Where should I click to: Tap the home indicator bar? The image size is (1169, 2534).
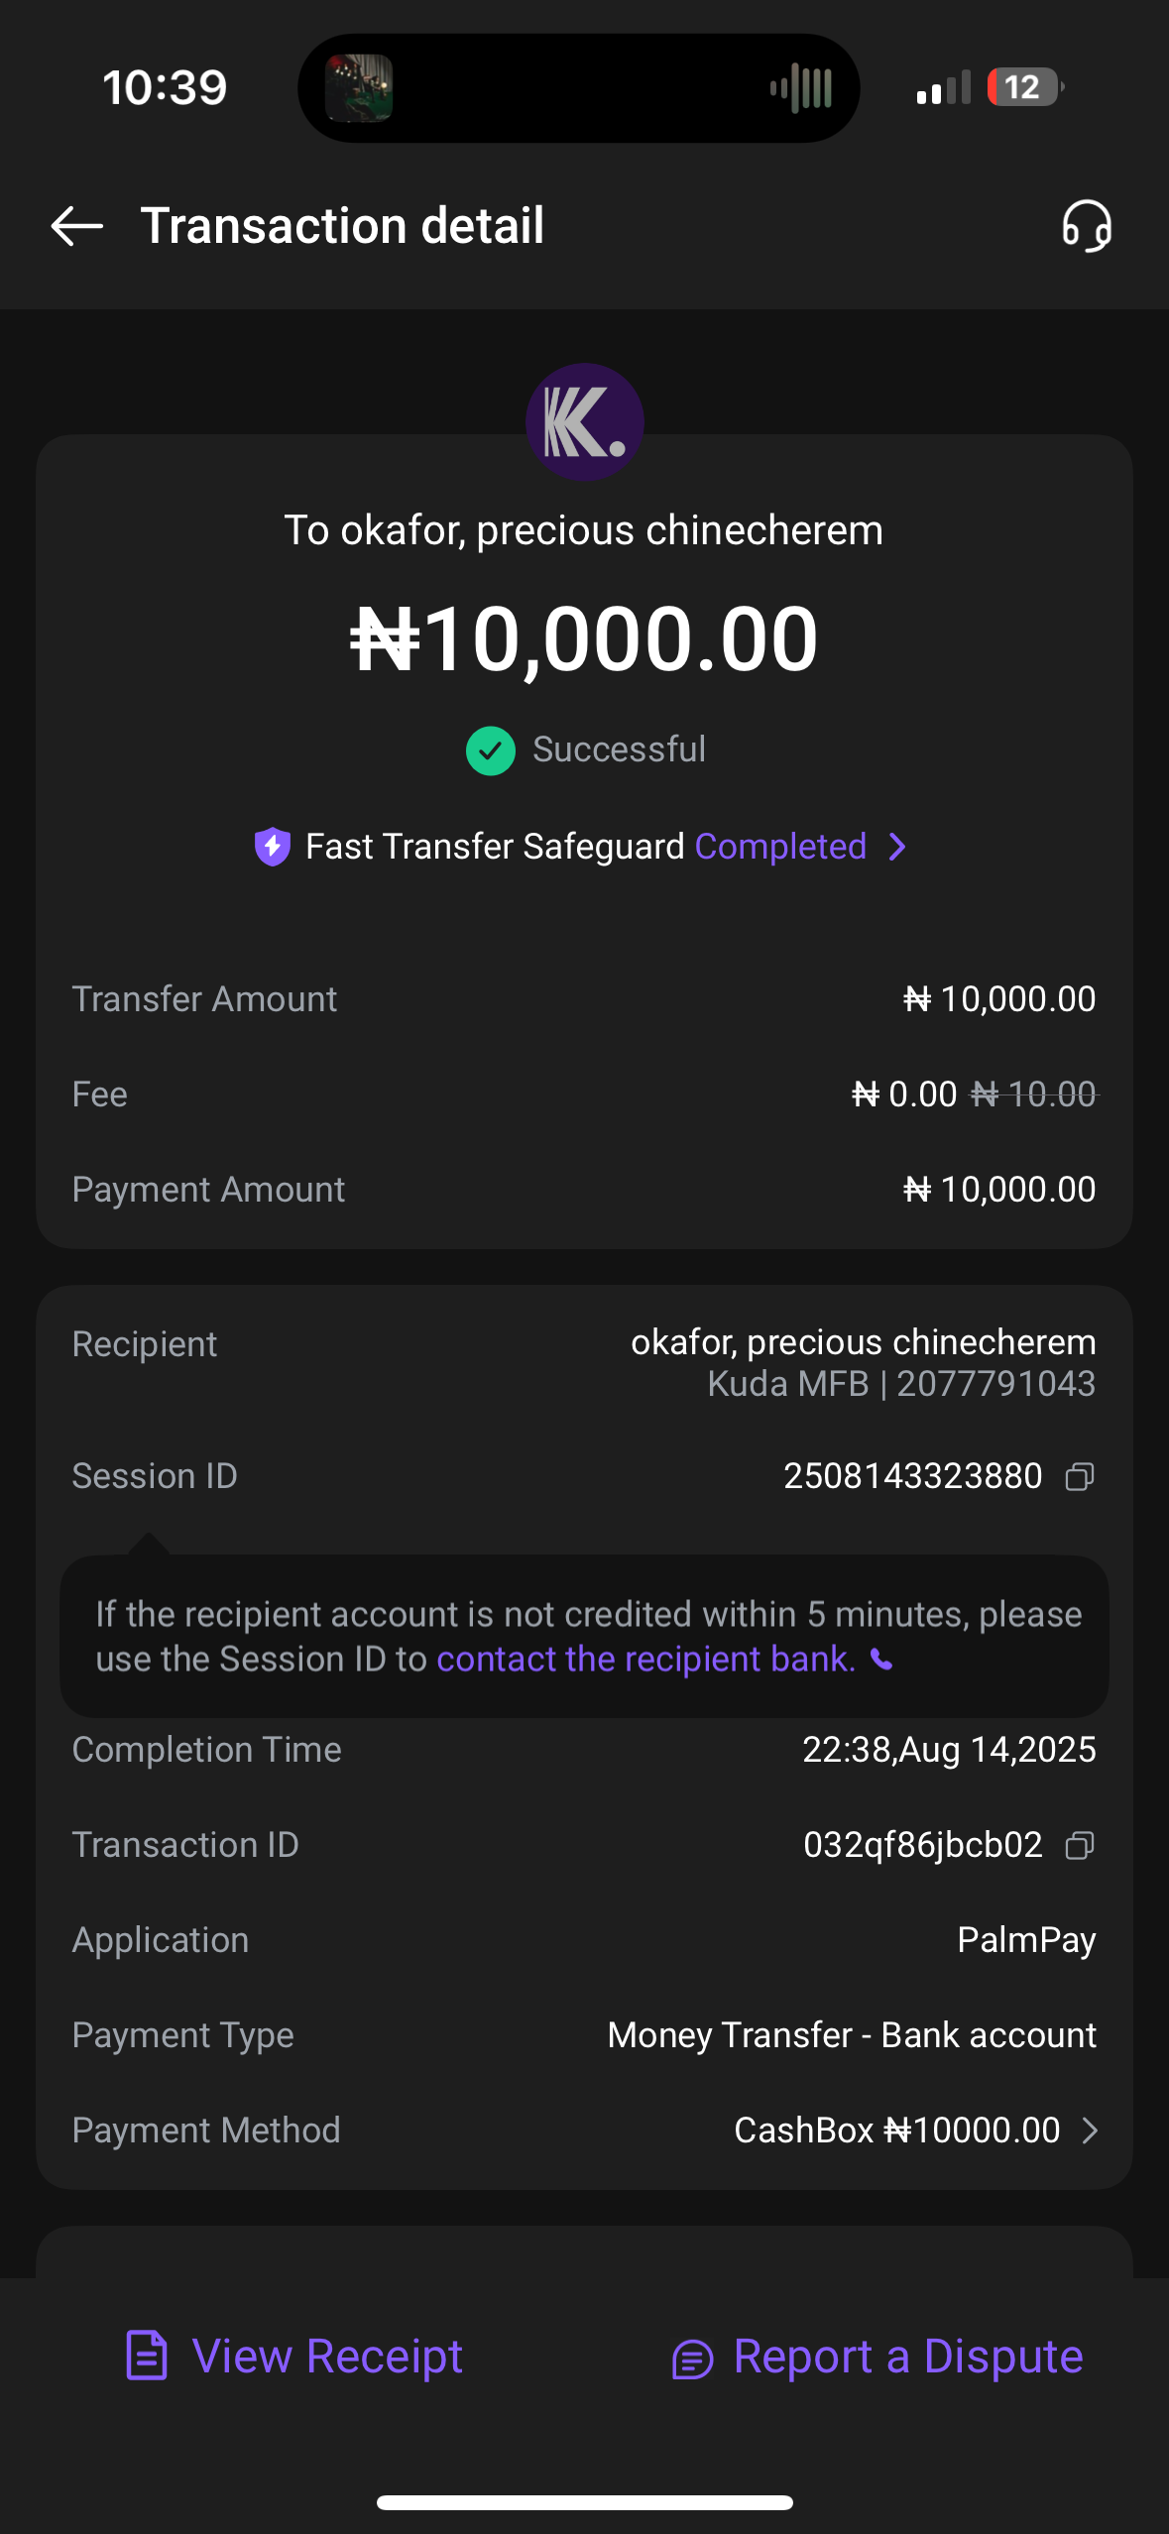[x=584, y=2502]
